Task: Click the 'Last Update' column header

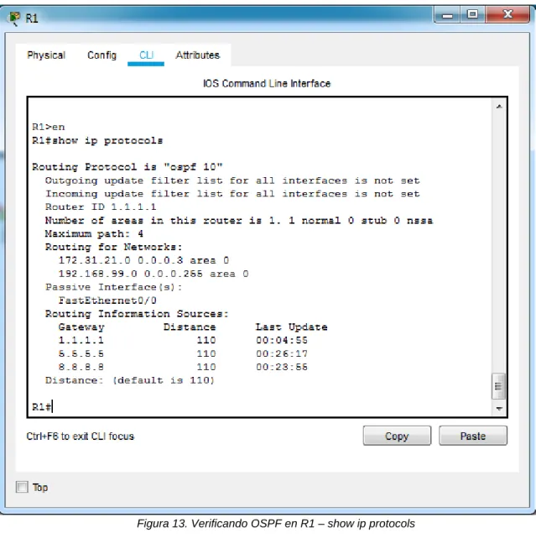Action: 292,327
